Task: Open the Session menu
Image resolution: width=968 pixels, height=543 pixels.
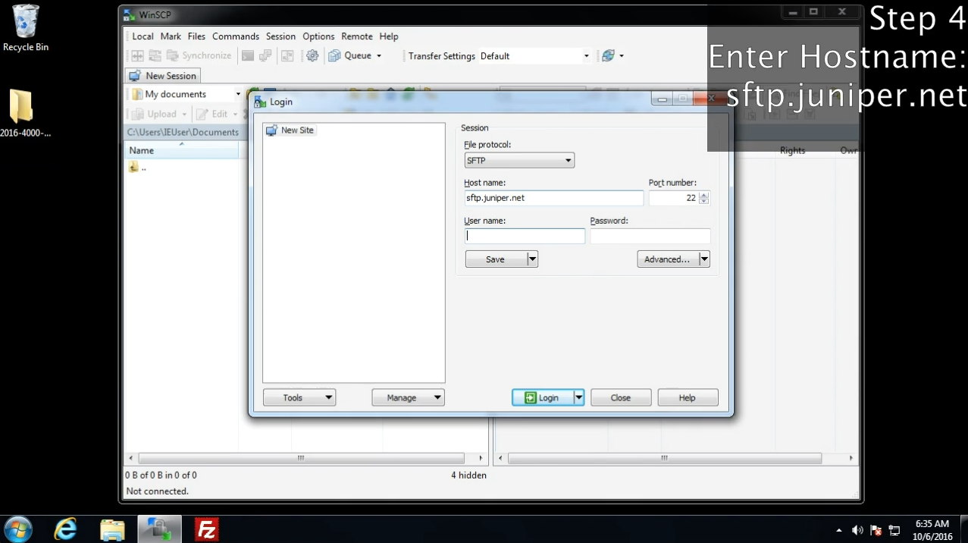Action: point(280,36)
